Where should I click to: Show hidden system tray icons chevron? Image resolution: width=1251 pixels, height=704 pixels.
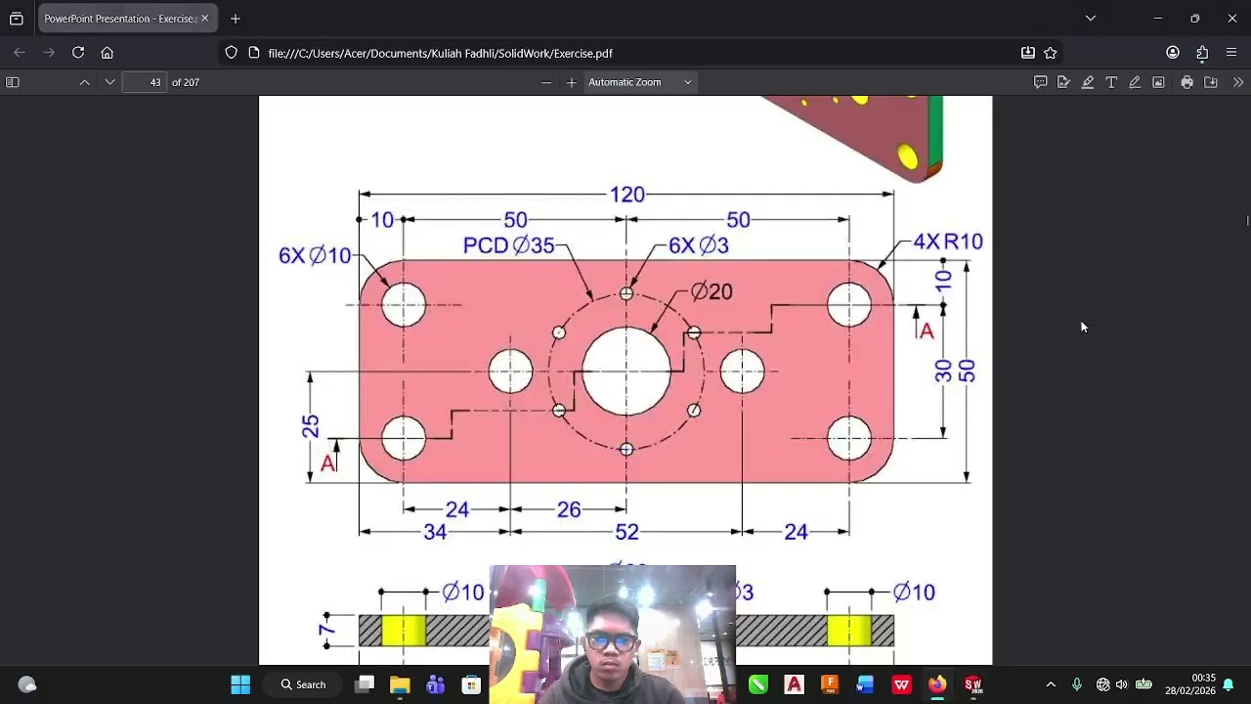coord(1051,684)
